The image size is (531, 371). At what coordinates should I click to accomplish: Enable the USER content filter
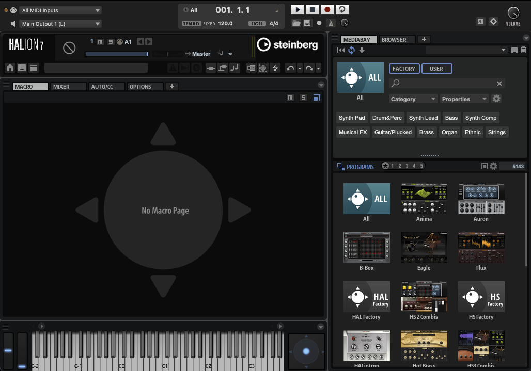[x=436, y=69]
